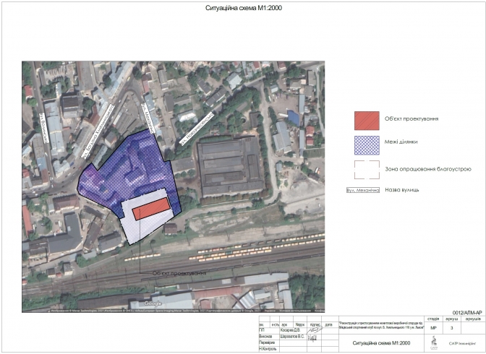Click the Google watermark on the map
This screenshot has height=354, width=486.
point(152,305)
